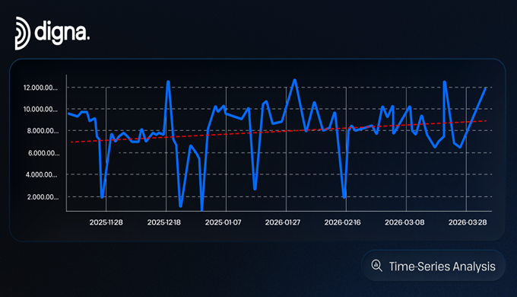Click the 6.000.00... y-axis label
Screen dimensions: 517x297
pyautogui.click(x=43, y=153)
